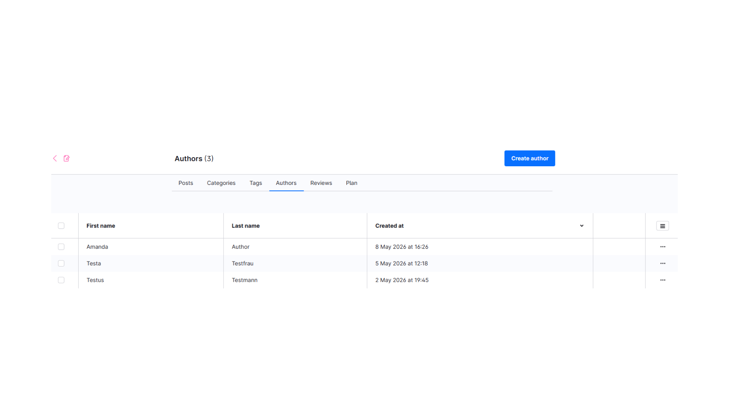Open the column settings list icon
This screenshot has width=729, height=410.
pyautogui.click(x=662, y=226)
